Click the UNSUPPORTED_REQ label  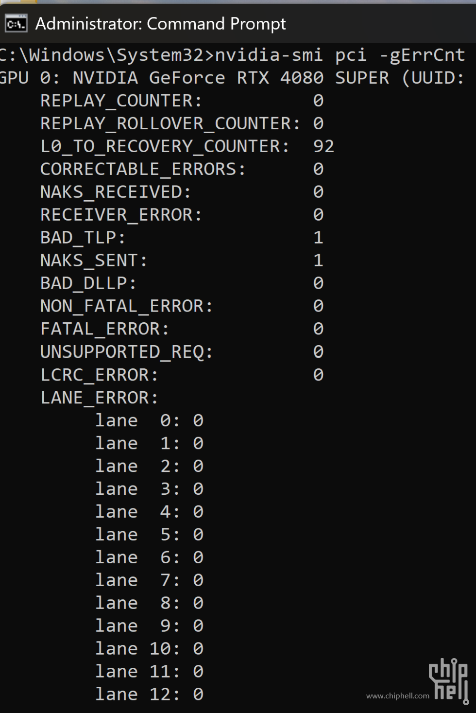126,352
